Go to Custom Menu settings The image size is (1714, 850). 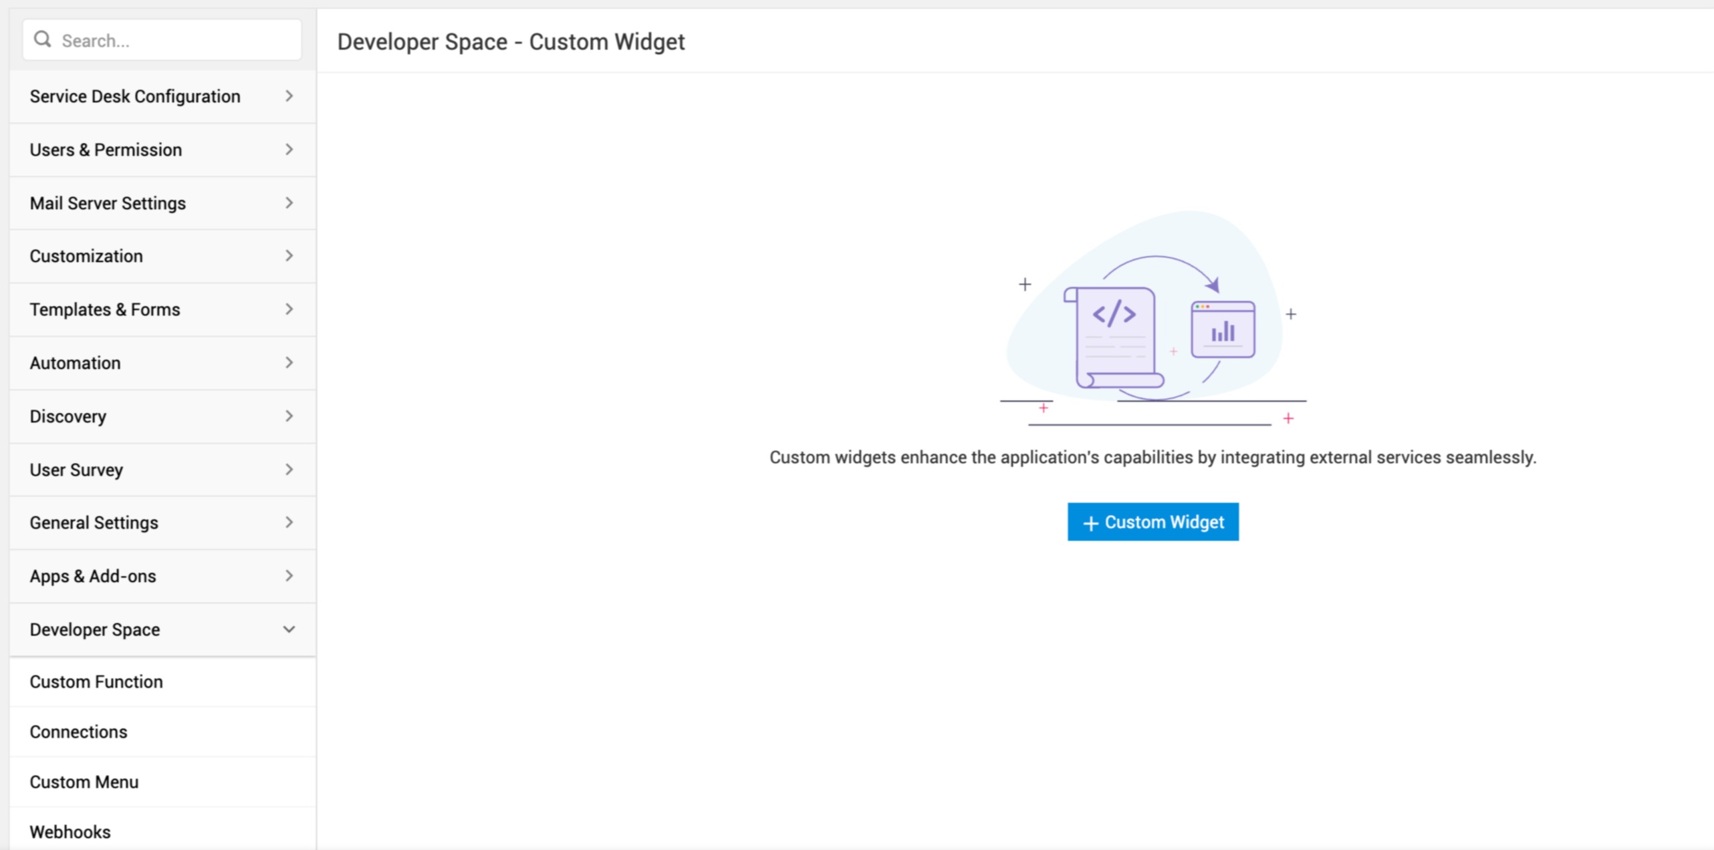pos(84,782)
